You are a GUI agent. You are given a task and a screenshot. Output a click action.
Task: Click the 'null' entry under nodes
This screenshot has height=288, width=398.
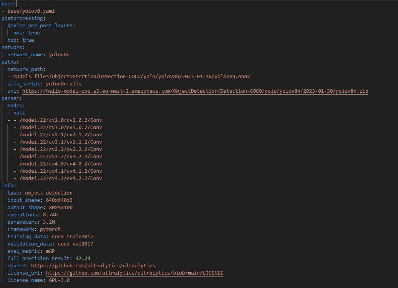[x=19, y=113]
